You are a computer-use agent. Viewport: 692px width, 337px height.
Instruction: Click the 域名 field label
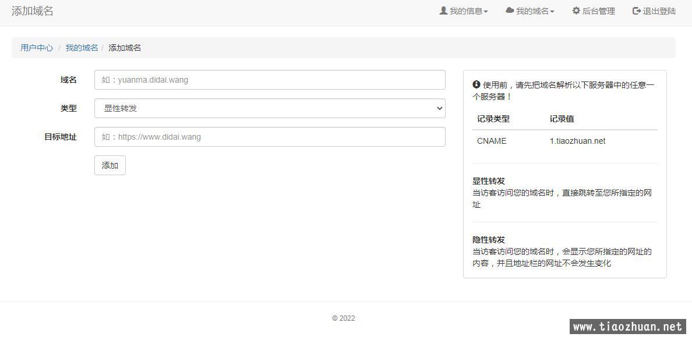tap(68, 80)
